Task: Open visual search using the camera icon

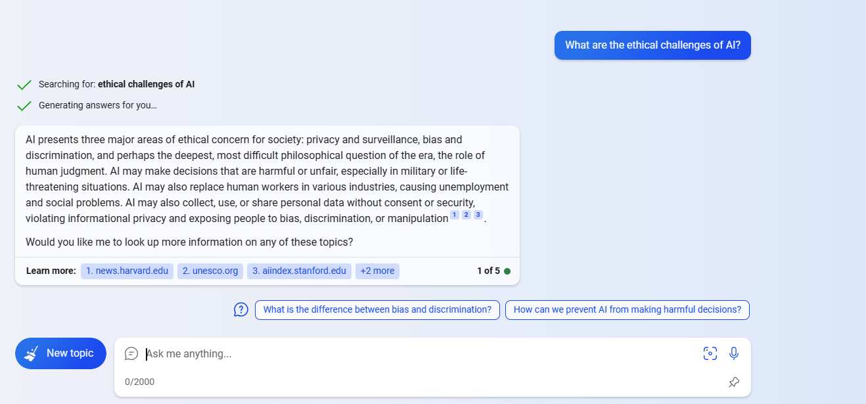Action: coord(710,353)
